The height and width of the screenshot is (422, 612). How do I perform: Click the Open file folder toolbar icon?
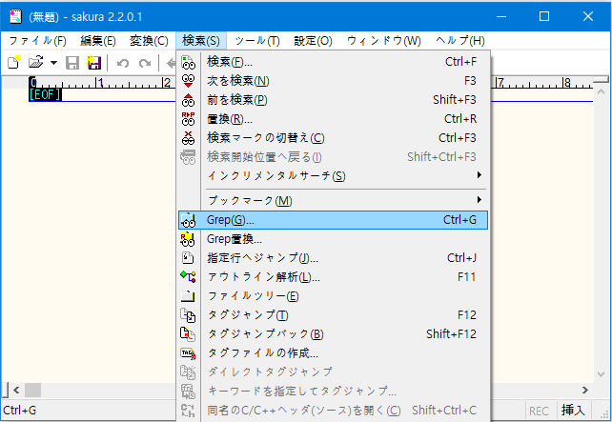tap(36, 63)
